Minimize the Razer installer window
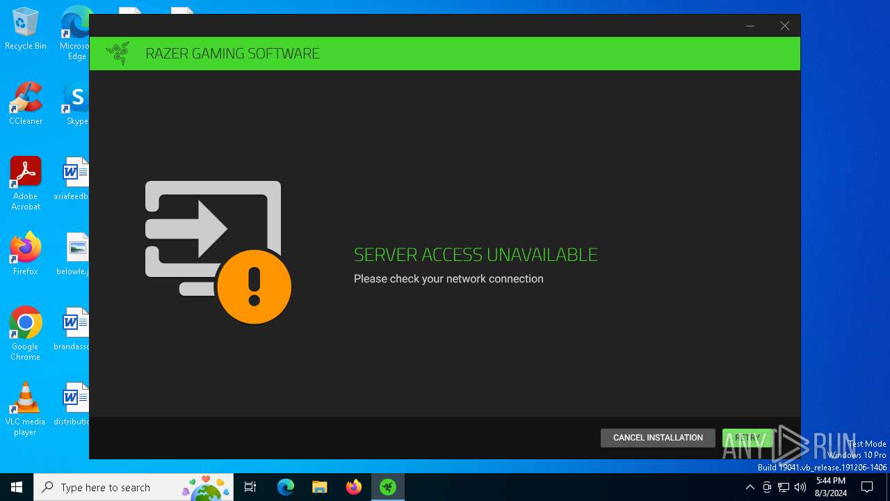Image resolution: width=890 pixels, height=501 pixels. coord(750,26)
